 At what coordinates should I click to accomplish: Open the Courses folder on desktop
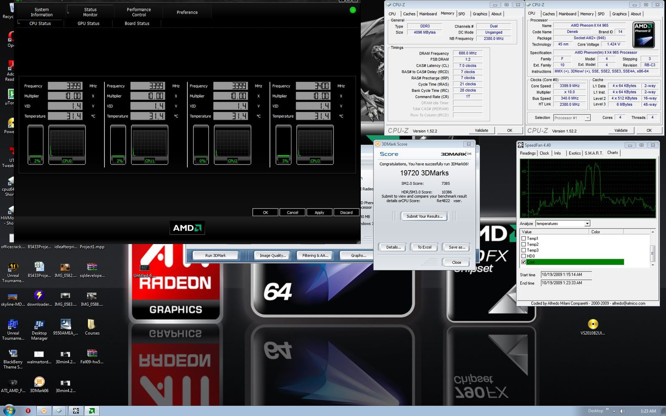92,325
